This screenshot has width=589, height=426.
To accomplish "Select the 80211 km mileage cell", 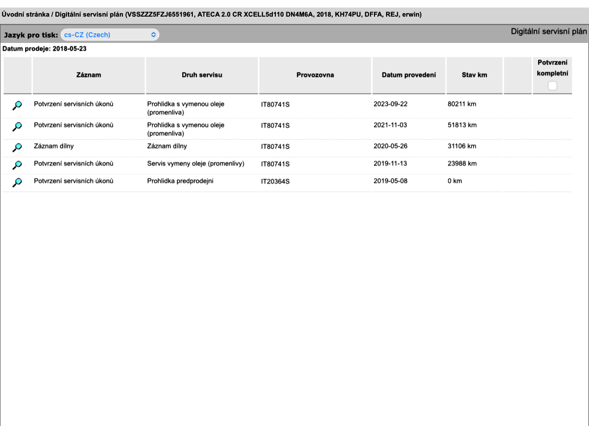I will (x=462, y=104).
